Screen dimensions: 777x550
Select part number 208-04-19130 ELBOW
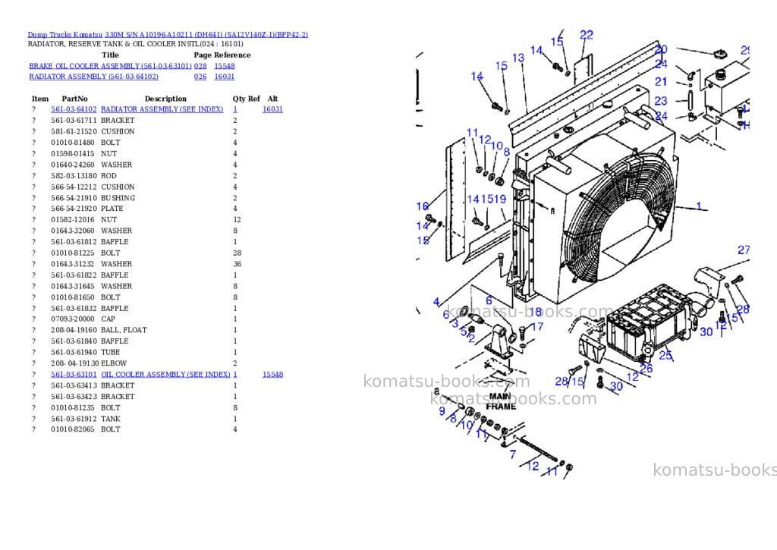[x=75, y=363]
